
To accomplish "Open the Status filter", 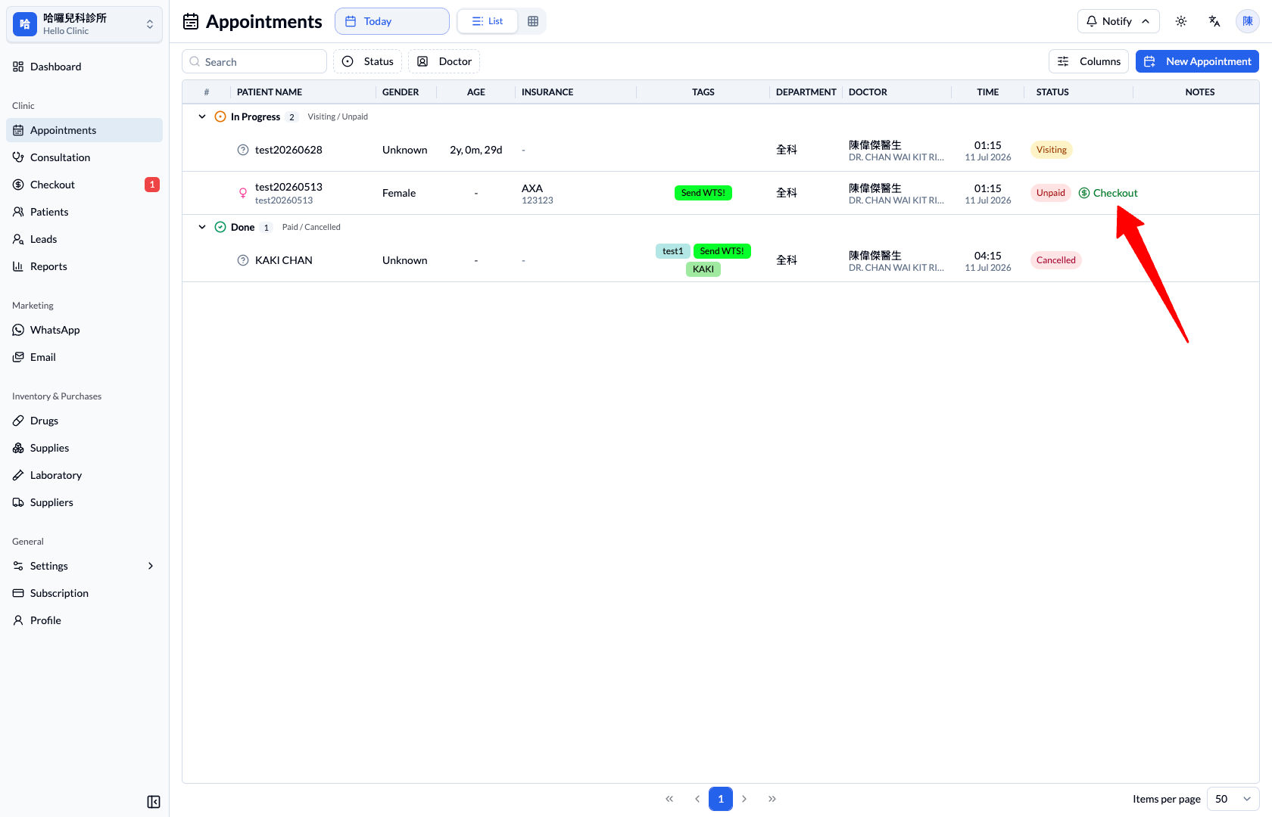I will click(x=368, y=61).
